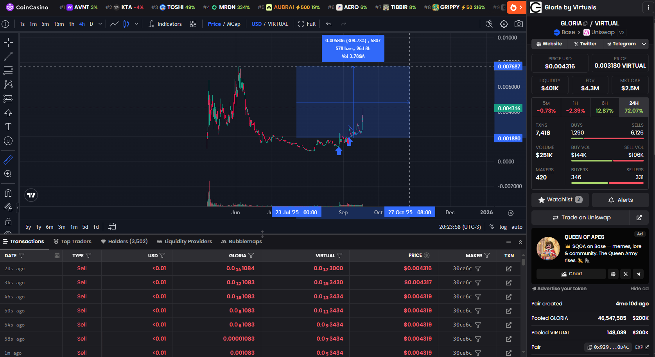
Task: Expand the social links chevron beside Telegram
Action: (644, 44)
